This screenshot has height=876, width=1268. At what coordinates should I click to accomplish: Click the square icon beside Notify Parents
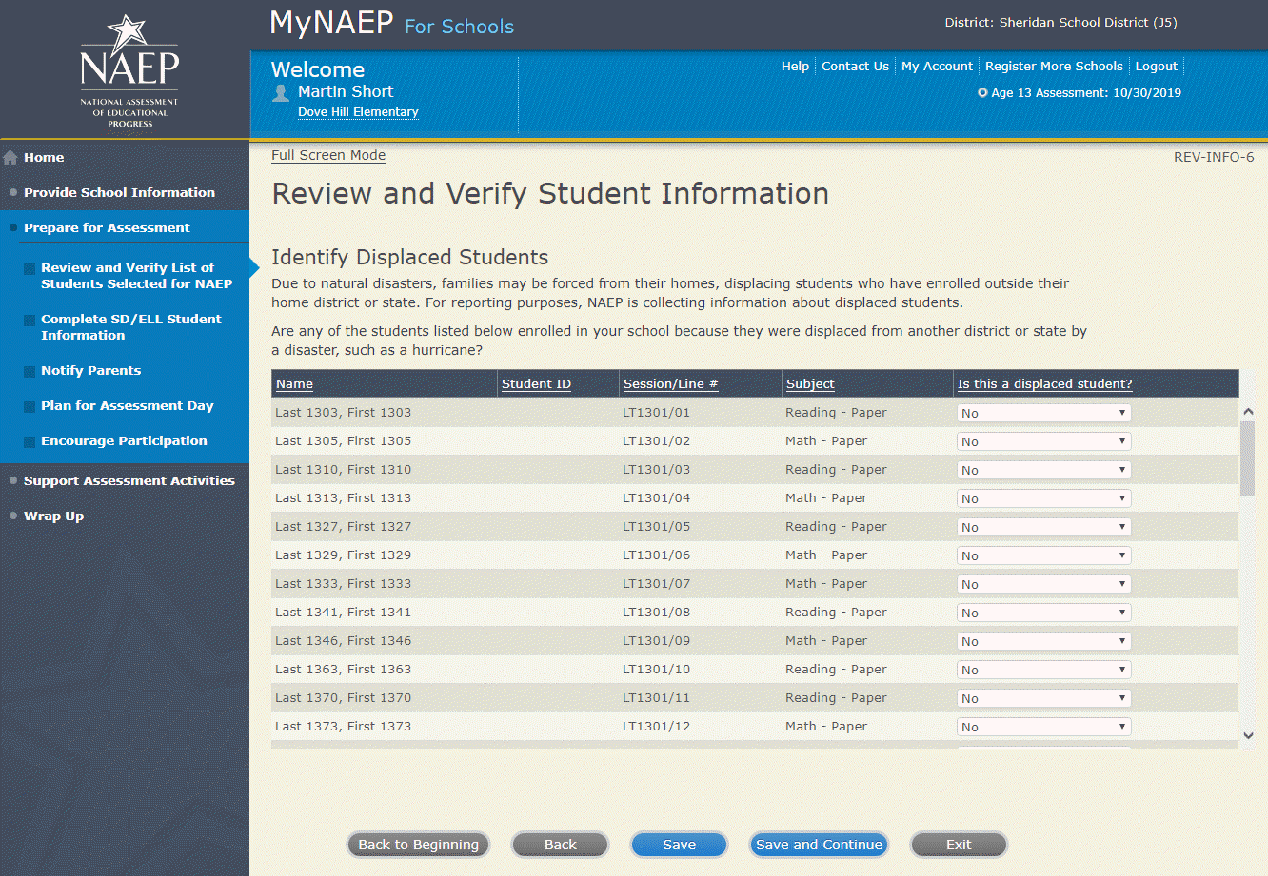(x=30, y=371)
